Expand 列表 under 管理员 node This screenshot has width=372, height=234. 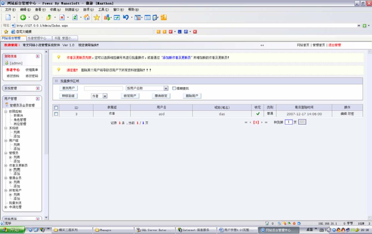coord(10,157)
